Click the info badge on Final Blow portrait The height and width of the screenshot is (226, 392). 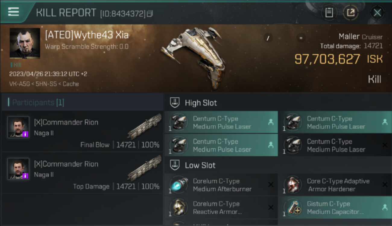coord(25,133)
